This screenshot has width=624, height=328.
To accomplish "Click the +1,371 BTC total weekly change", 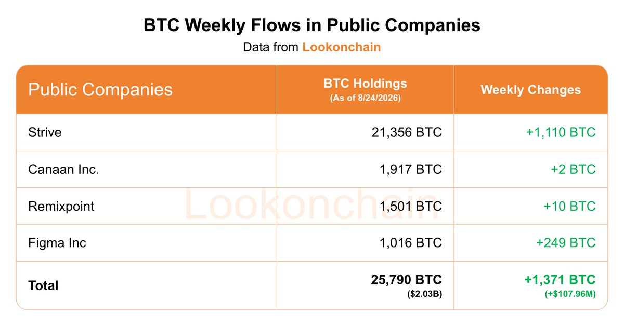I will [x=560, y=280].
